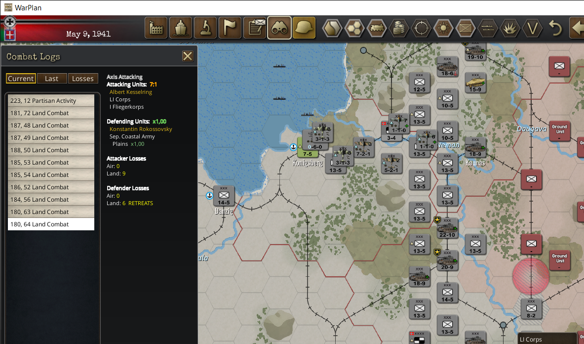The height and width of the screenshot is (344, 584).
Task: Click Sep. Coastal Army defender
Action: click(132, 136)
